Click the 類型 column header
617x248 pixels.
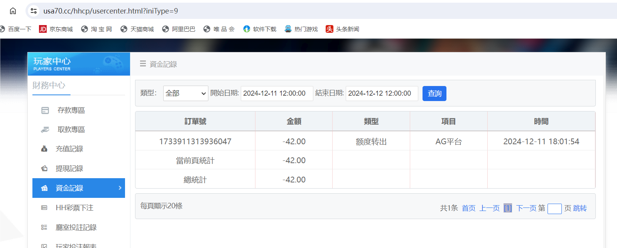[x=371, y=121]
